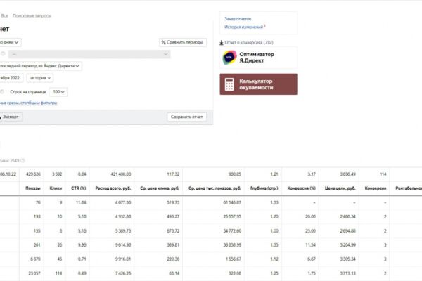Click the click price cell '673.72'
This screenshot has width=422, height=281.
(173, 230)
